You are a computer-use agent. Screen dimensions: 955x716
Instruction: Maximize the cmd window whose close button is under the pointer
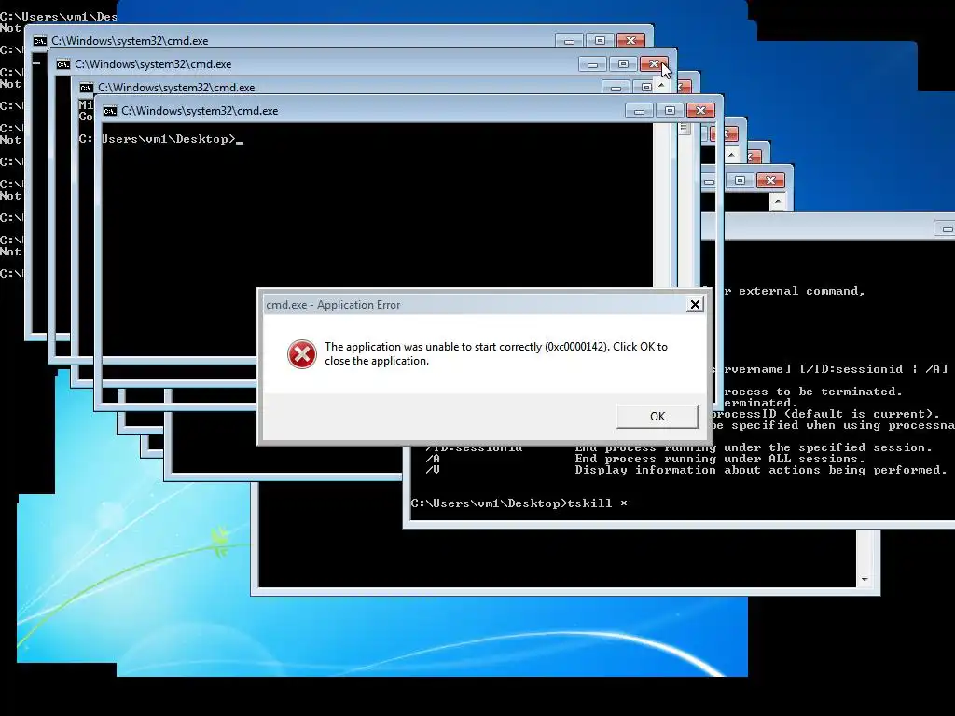point(623,64)
